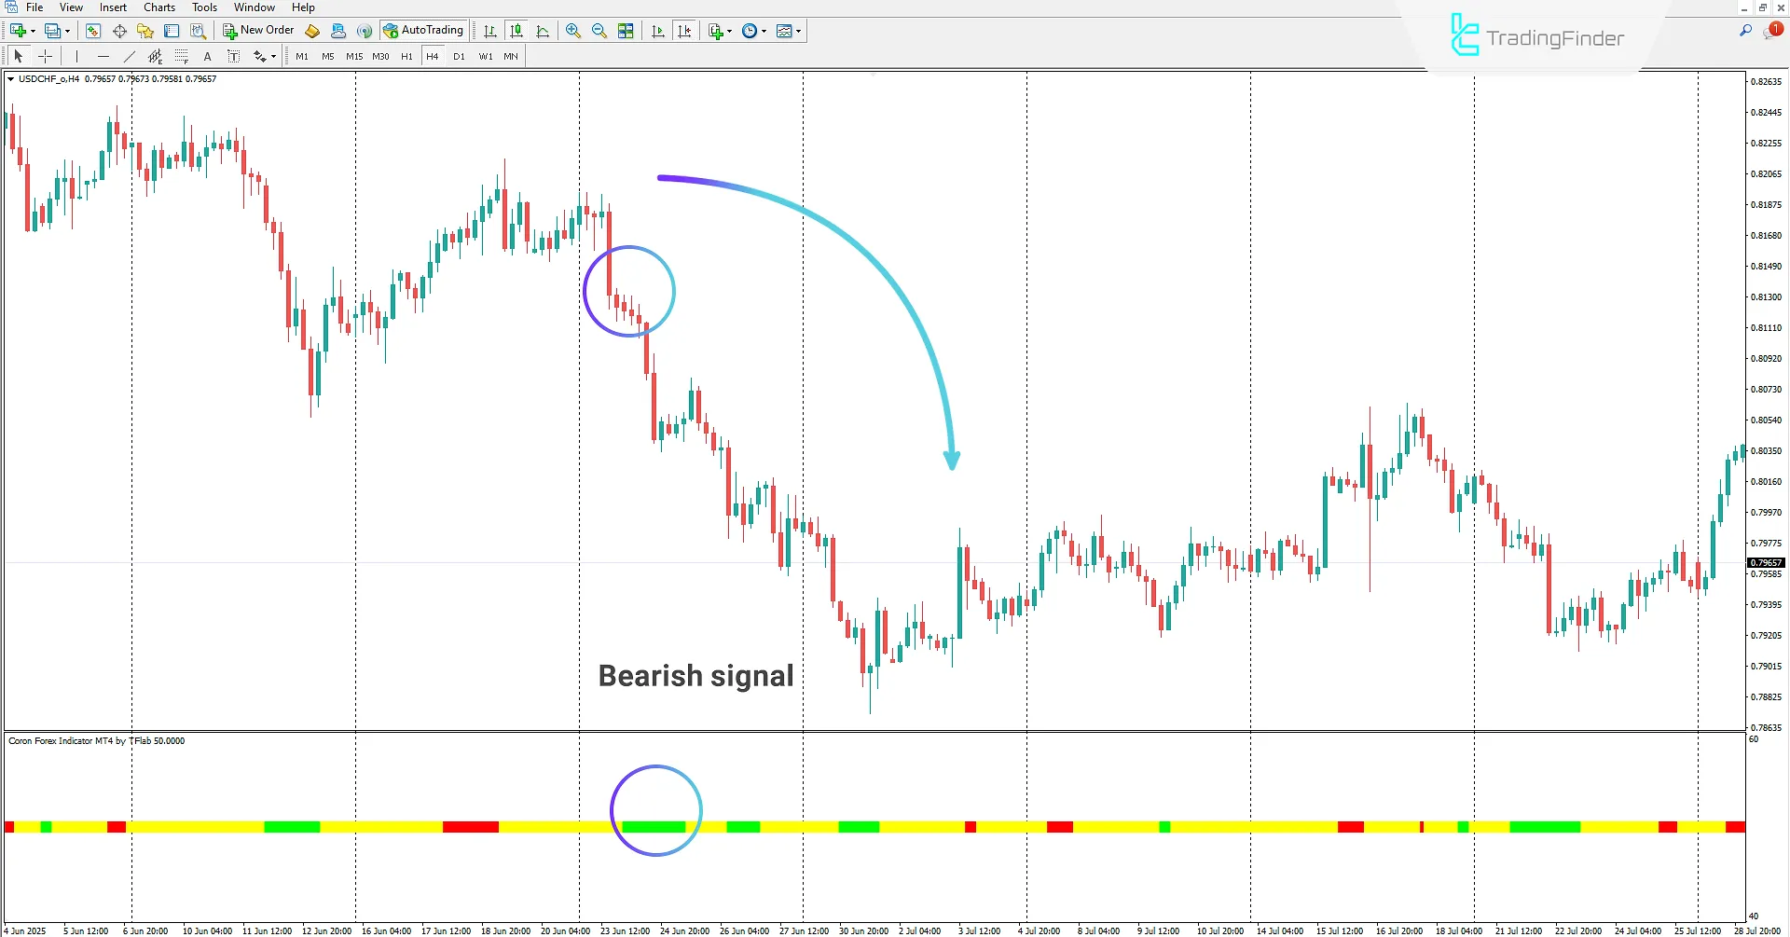1790x937 pixels.
Task: Open a new chart window
Action: [x=18, y=31]
